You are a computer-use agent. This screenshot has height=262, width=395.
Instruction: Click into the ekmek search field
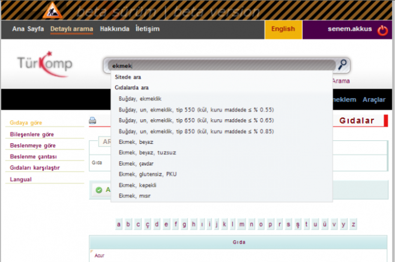tap(222, 65)
